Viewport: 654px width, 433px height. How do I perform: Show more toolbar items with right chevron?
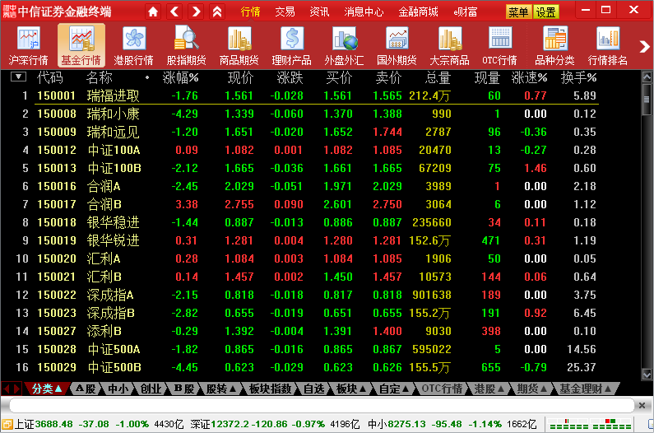coord(644,47)
